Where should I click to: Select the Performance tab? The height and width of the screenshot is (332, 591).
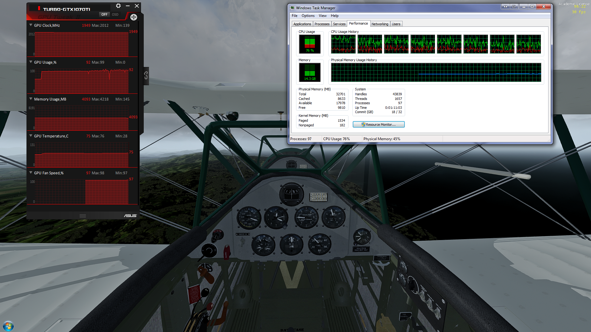pos(358,24)
